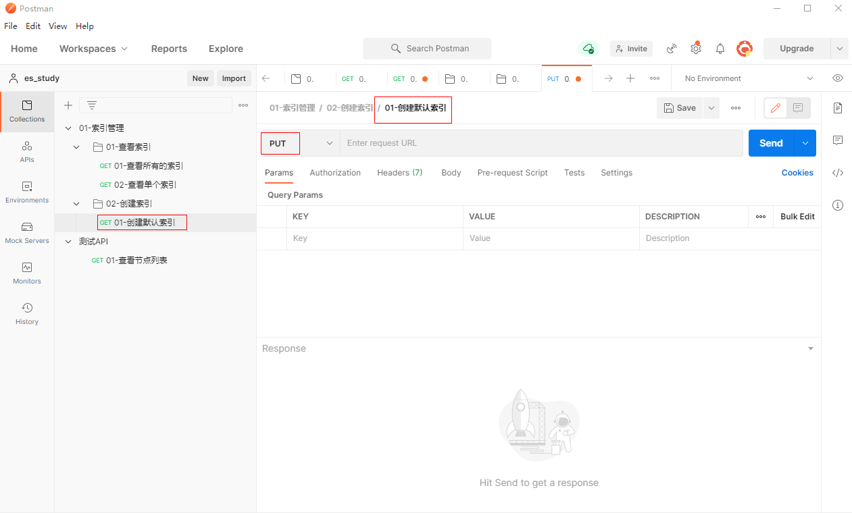Switch to edit mode pencil icon
Screen dimensions: 852x513
point(776,108)
